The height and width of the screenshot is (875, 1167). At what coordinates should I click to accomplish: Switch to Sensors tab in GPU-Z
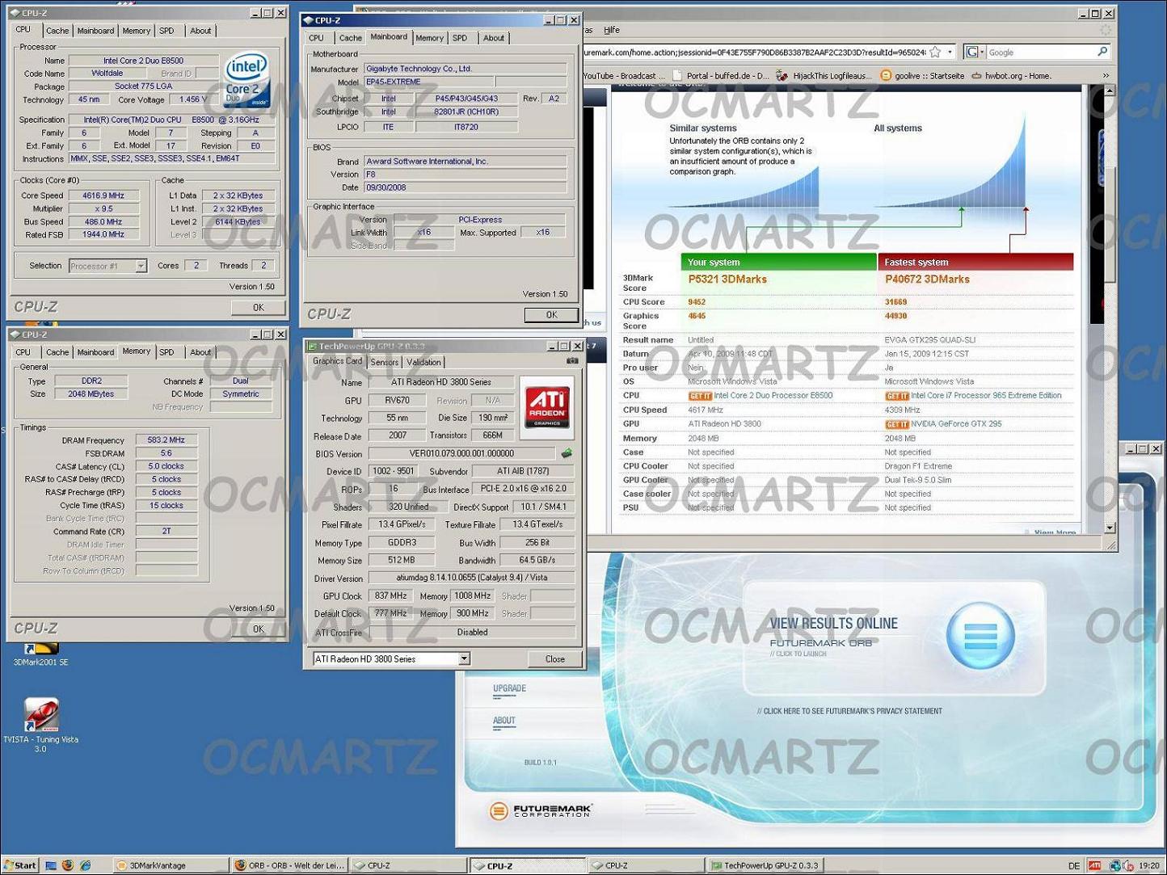(x=385, y=362)
